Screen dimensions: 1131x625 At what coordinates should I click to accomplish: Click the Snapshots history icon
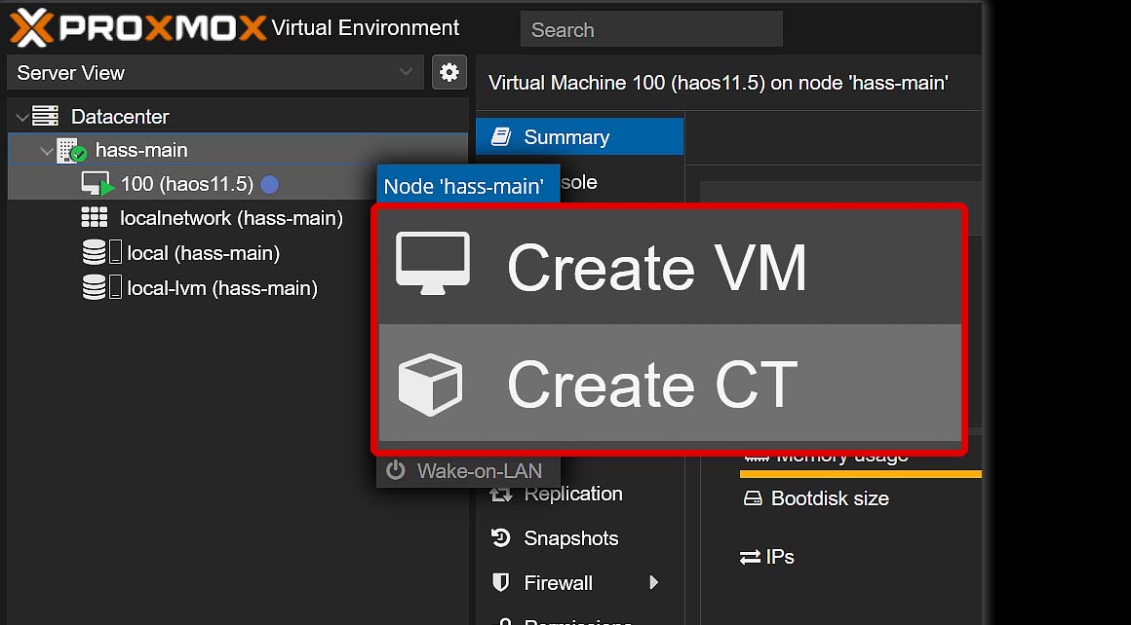(500, 538)
